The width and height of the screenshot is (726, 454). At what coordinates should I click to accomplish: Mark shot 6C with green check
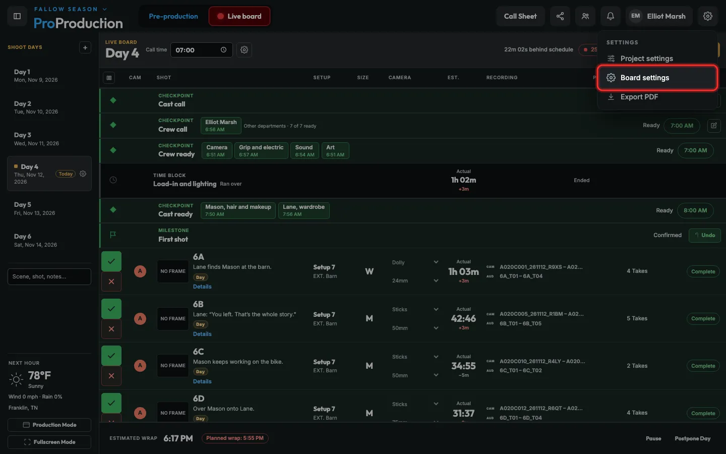111,356
